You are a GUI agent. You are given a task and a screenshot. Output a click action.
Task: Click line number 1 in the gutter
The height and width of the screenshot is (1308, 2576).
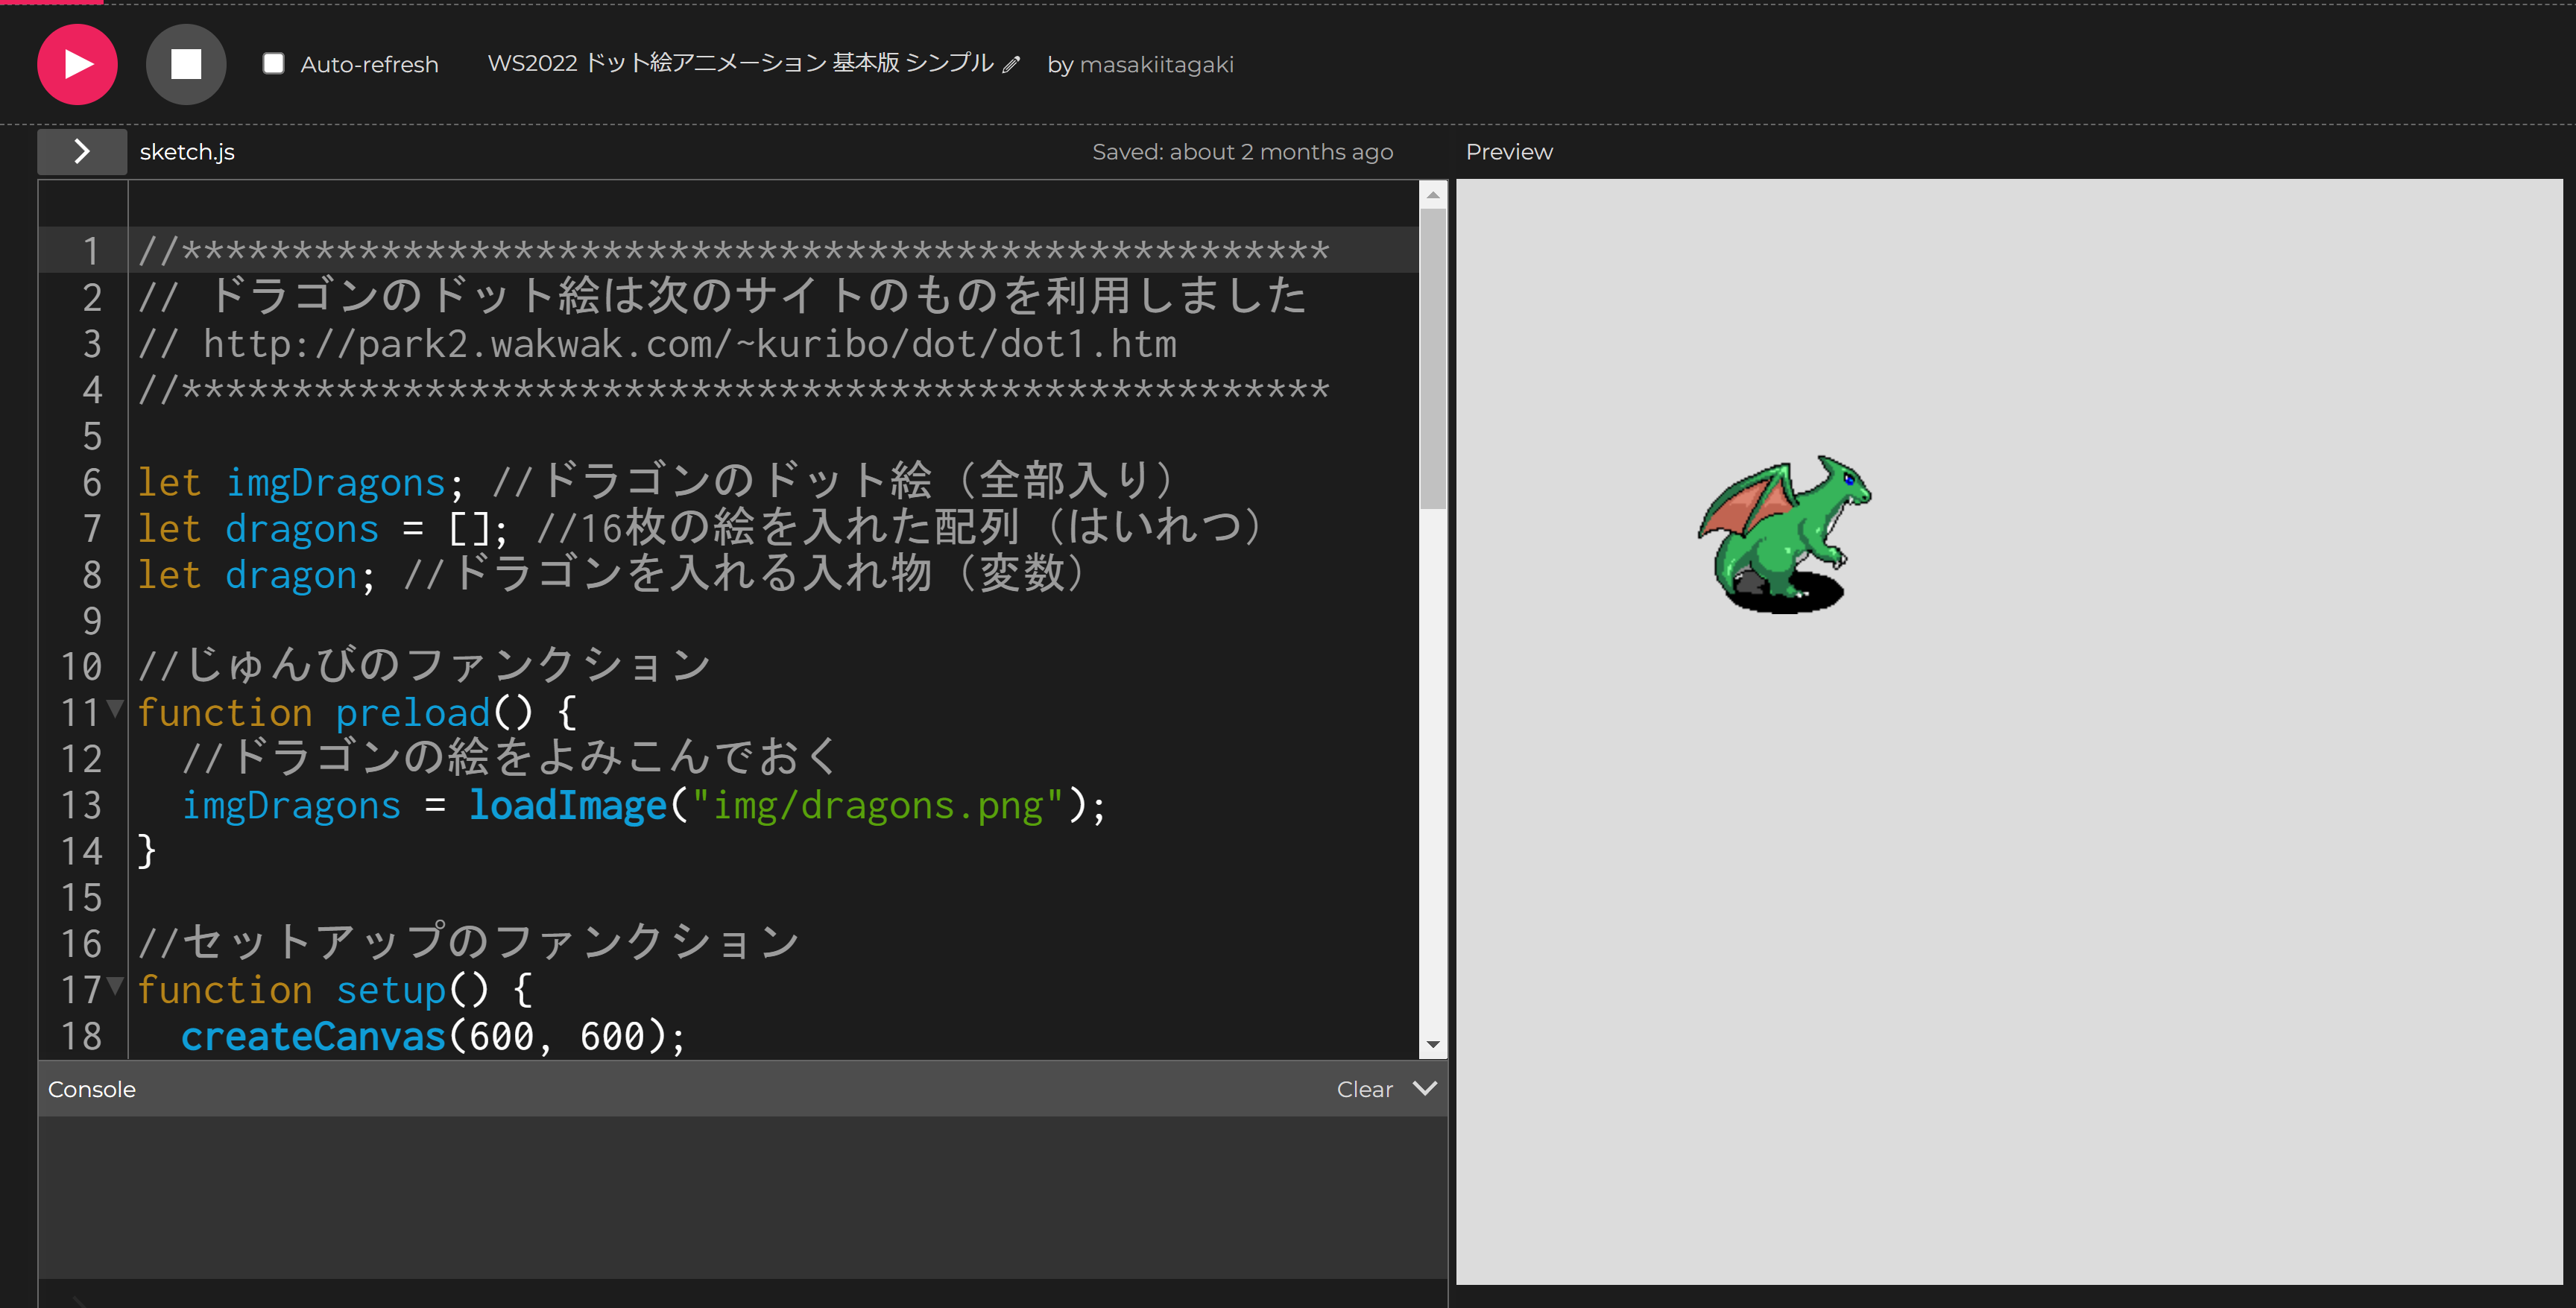tap(91, 251)
